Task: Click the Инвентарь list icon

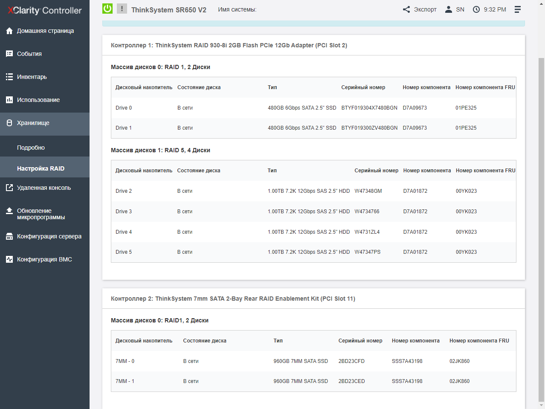Action: click(x=9, y=77)
